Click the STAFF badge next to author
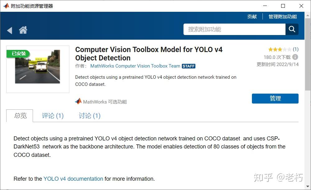The height and width of the screenshot is (190, 311). 188,66
